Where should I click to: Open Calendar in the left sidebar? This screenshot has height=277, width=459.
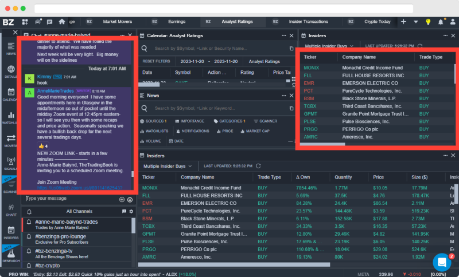coord(11,95)
